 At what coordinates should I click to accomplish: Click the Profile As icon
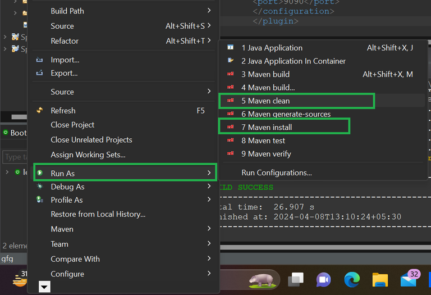click(x=39, y=199)
